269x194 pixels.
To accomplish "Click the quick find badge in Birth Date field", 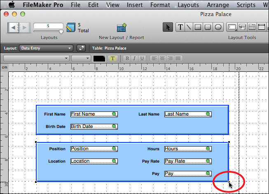I will click(115, 127).
